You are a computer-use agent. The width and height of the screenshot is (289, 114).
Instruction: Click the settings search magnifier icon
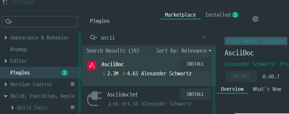pos(9,22)
